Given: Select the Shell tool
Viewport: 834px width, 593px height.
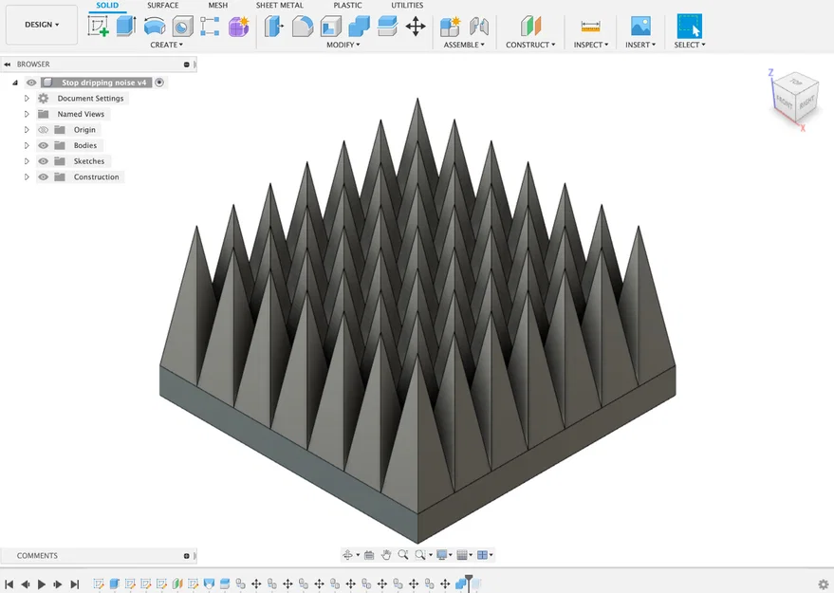Looking at the screenshot, I should (x=331, y=26).
